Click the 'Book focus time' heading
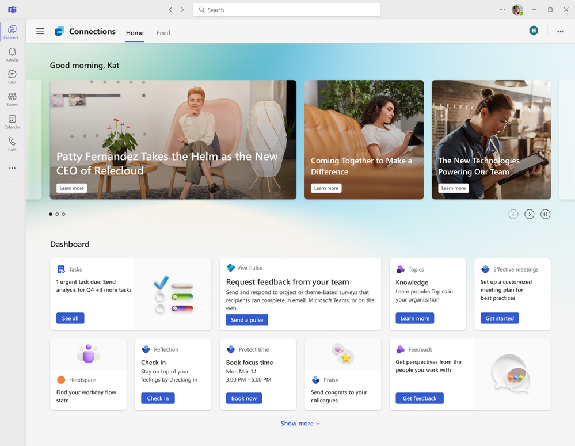575x446 pixels. tap(249, 363)
